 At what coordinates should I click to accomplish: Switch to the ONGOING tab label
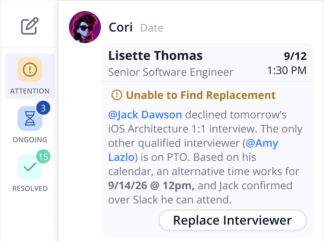click(30, 140)
